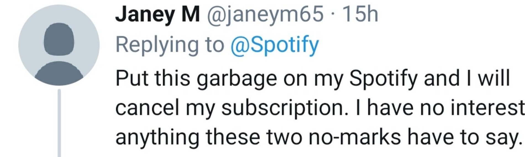
Task: Click the display name Janey M
Action: click(x=157, y=14)
